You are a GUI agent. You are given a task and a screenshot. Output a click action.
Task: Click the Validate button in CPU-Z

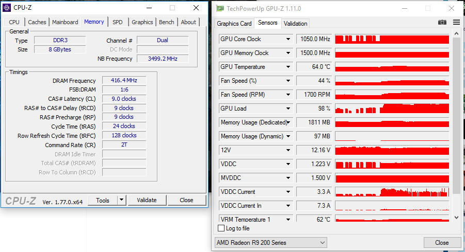[x=147, y=200]
